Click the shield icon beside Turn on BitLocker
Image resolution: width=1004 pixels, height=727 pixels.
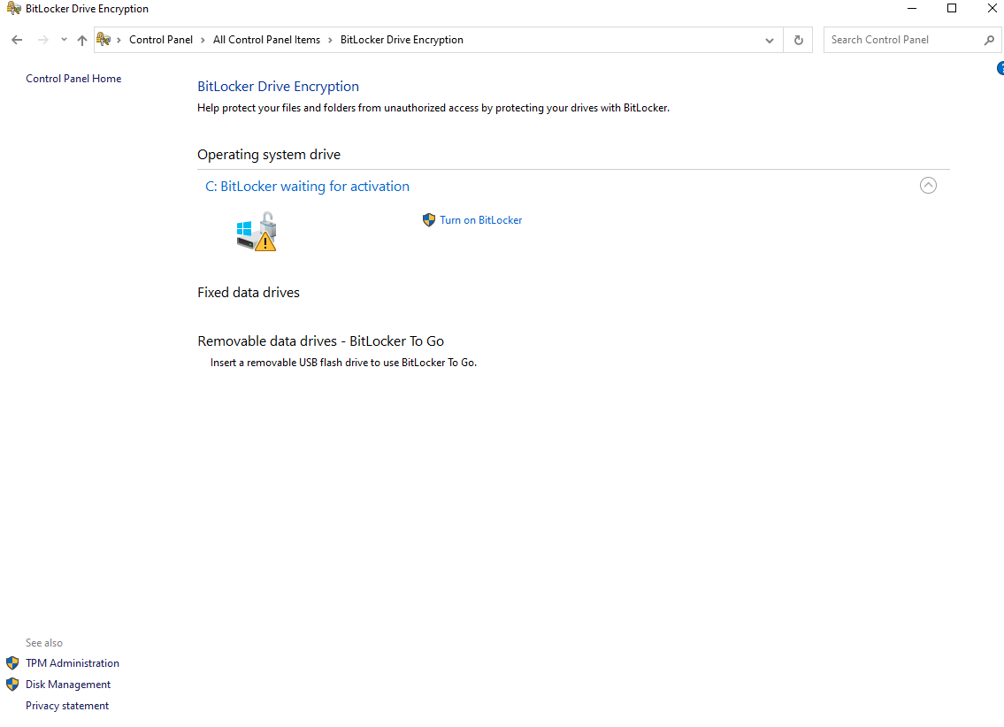pos(429,220)
